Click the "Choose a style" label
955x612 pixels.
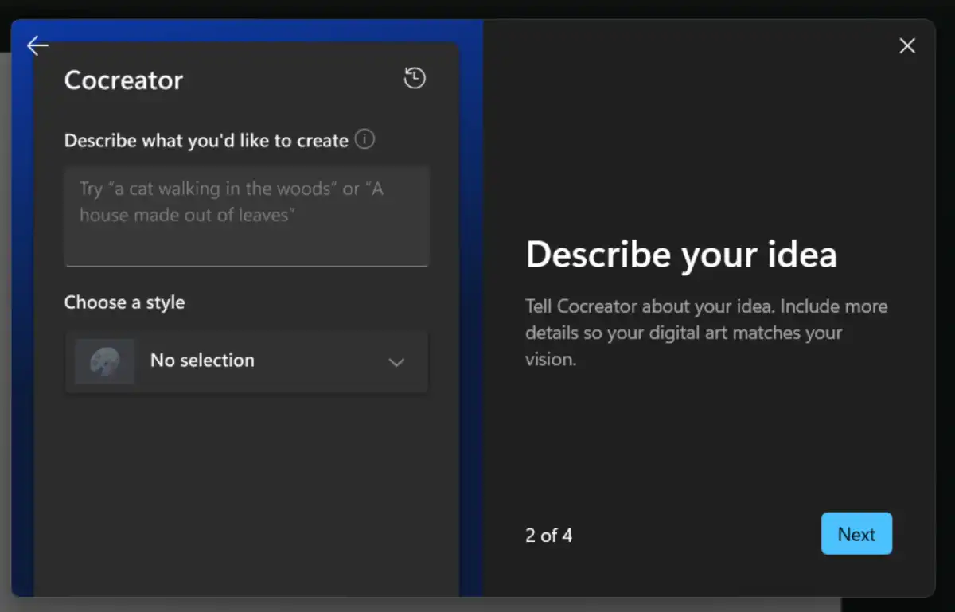pyautogui.click(x=124, y=302)
